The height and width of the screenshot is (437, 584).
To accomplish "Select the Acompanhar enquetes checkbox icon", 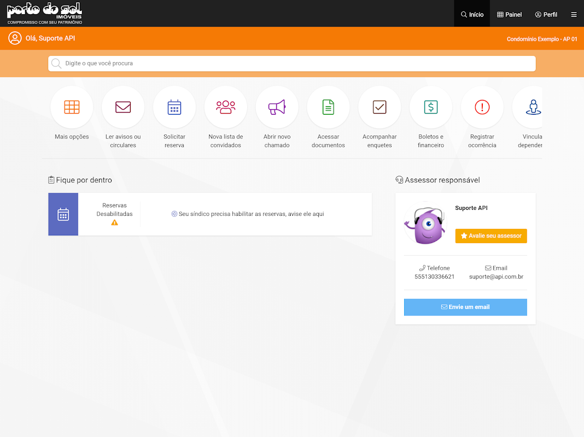I will point(379,107).
